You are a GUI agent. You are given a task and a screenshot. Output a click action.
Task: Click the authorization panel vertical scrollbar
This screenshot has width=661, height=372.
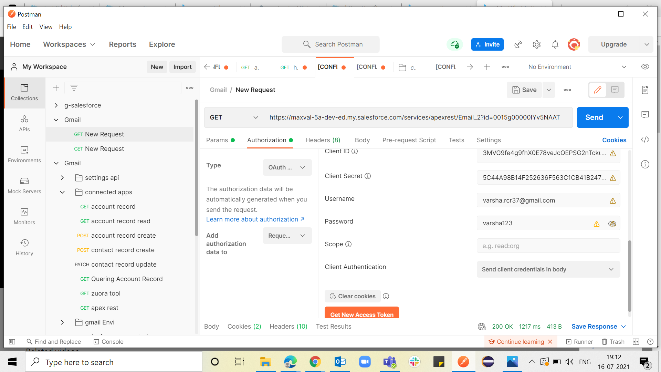click(629, 276)
